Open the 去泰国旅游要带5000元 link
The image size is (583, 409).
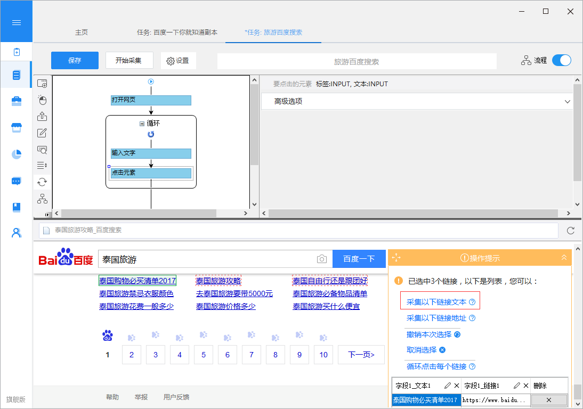point(234,293)
